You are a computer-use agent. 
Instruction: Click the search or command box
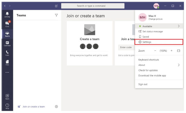[93, 6]
